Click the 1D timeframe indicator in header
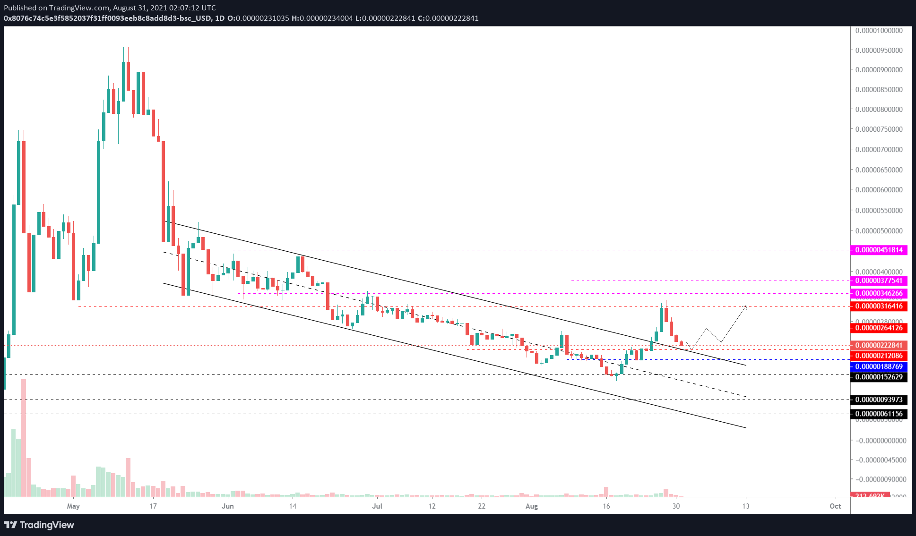This screenshot has width=916, height=536. tap(219, 18)
